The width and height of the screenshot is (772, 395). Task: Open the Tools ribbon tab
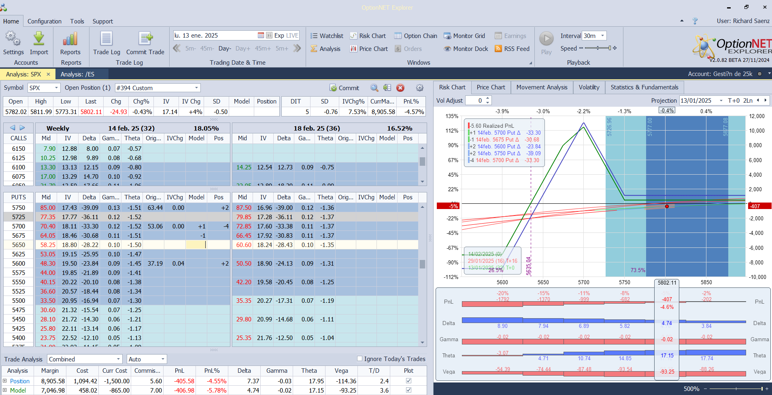coord(77,21)
